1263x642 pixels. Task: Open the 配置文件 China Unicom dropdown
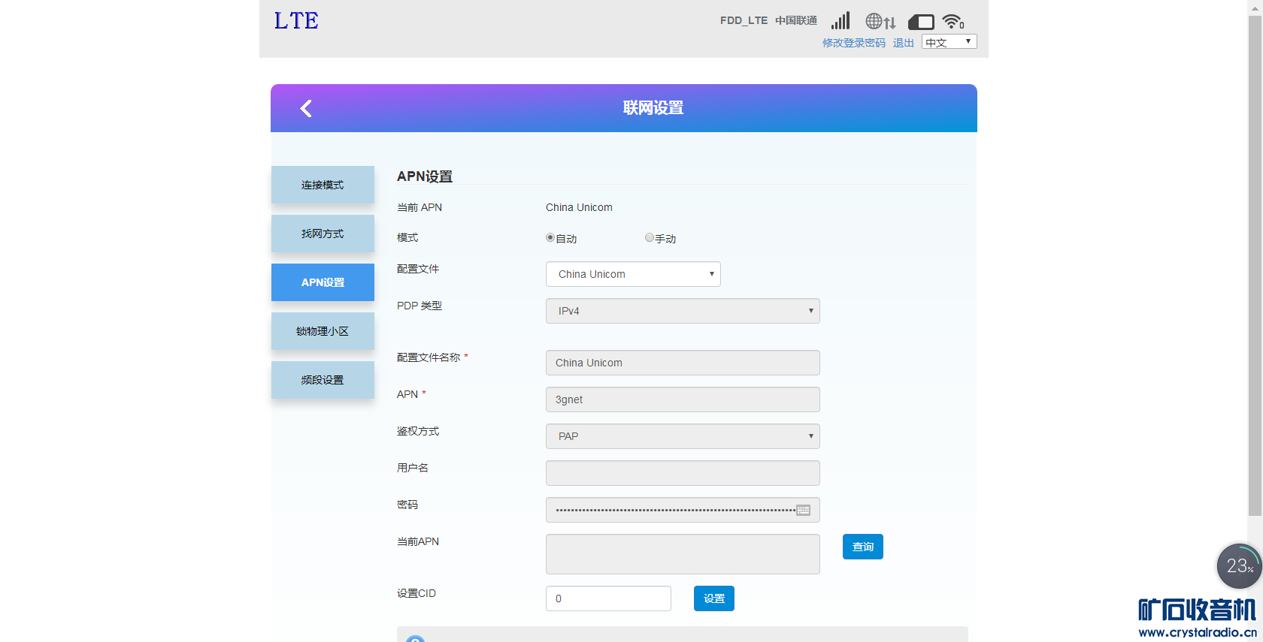(x=633, y=274)
